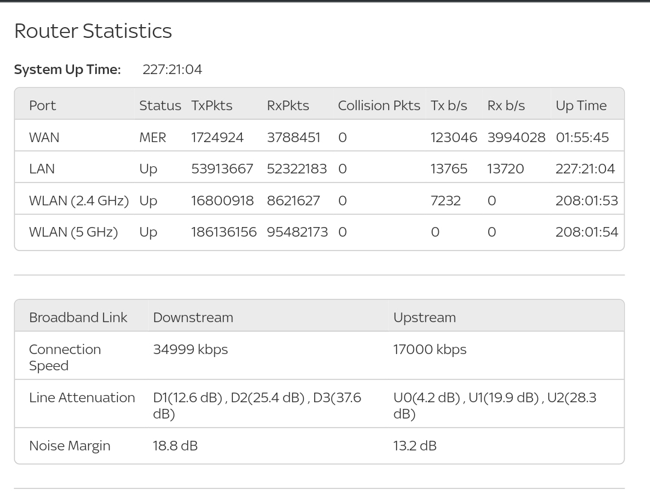
Task: Click the WAN port row label
Action: pos(44,137)
